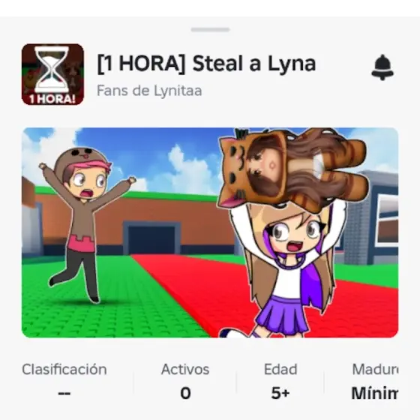Tap the '--' rating value

pyautogui.click(x=64, y=394)
